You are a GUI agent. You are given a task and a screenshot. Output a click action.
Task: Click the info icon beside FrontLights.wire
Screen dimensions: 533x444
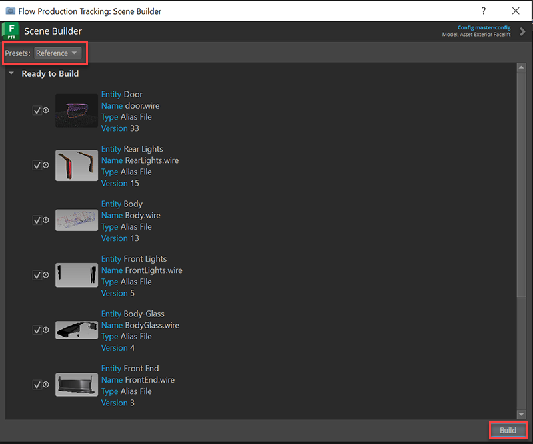point(46,275)
